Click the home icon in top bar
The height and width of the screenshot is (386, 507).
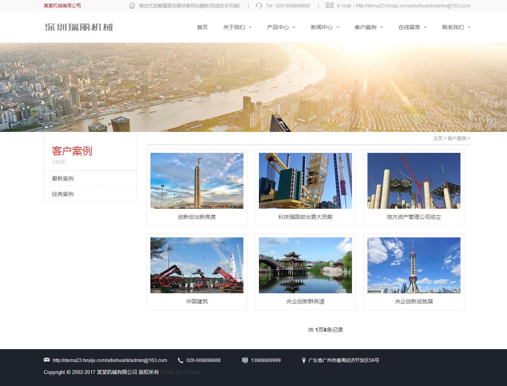[132, 6]
